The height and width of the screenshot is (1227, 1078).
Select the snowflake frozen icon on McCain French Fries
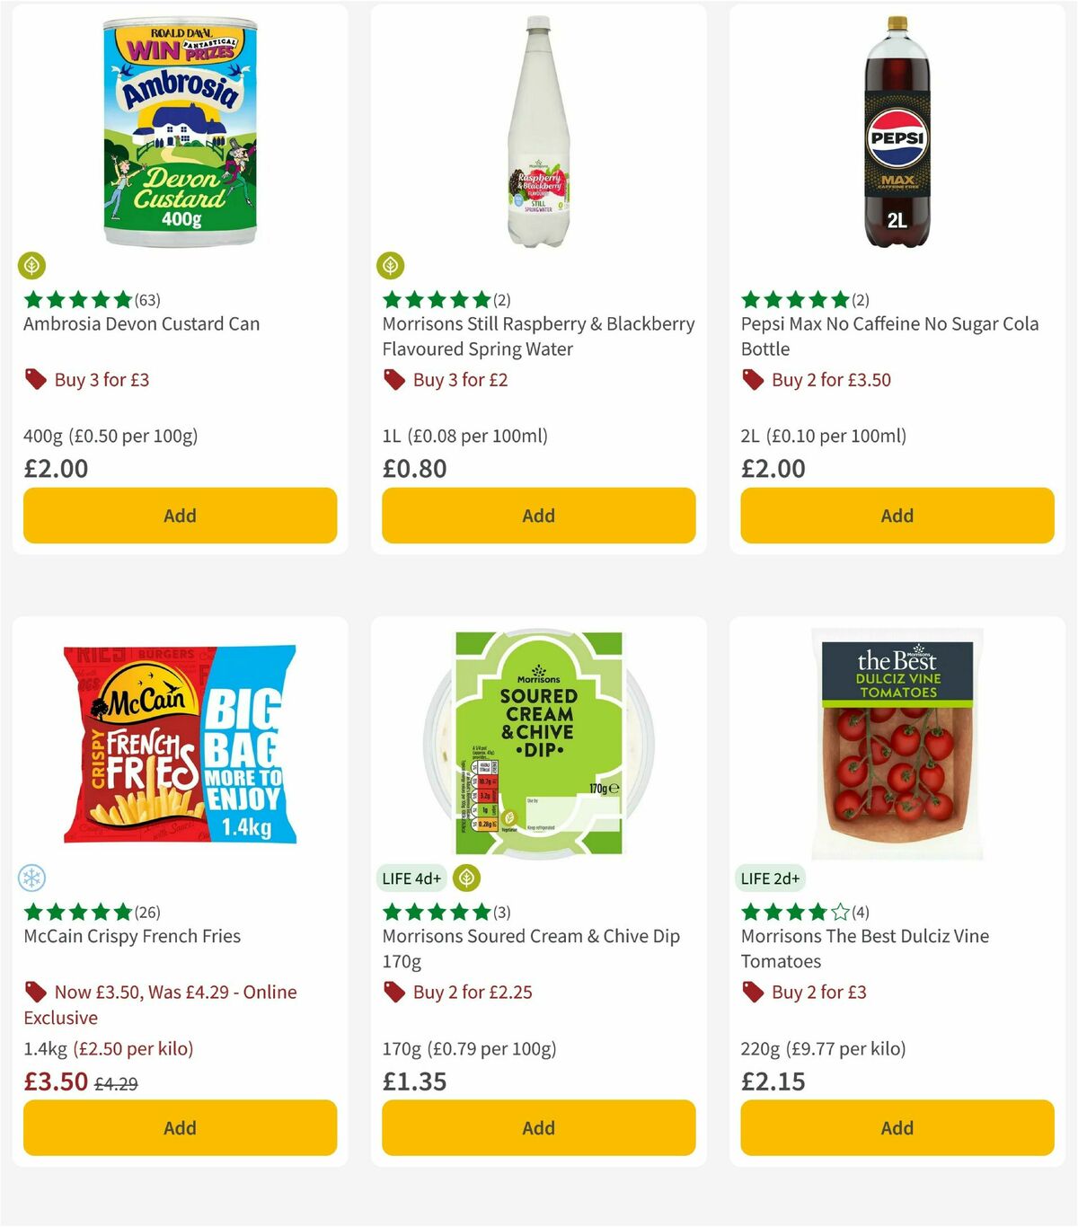click(31, 878)
